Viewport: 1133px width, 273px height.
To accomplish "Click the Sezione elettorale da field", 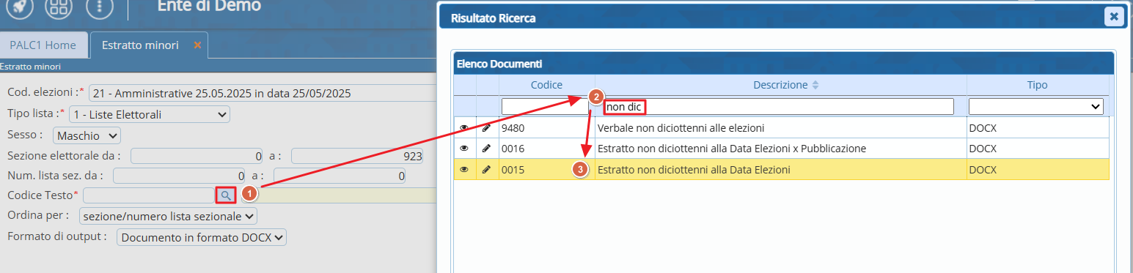I will coord(197,156).
